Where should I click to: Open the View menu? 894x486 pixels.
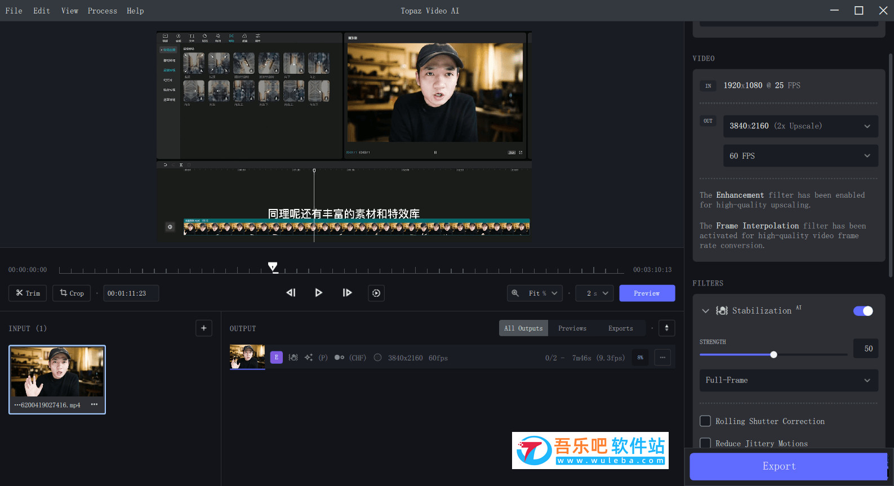[x=70, y=11]
